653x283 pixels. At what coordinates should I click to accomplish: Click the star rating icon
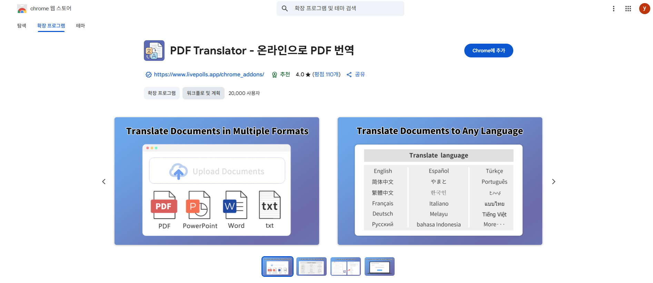308,75
